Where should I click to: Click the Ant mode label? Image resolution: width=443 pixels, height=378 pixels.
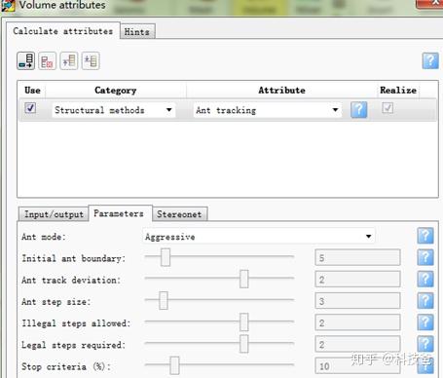[44, 237]
